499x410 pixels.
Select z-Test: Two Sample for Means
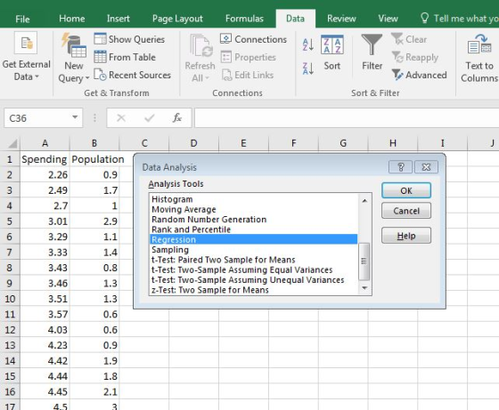[x=254, y=290]
